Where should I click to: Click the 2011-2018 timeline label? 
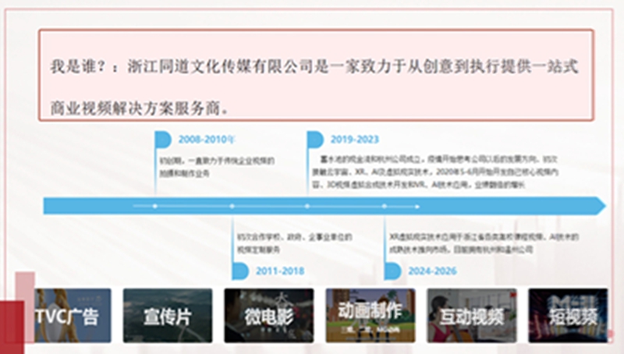[x=280, y=271]
